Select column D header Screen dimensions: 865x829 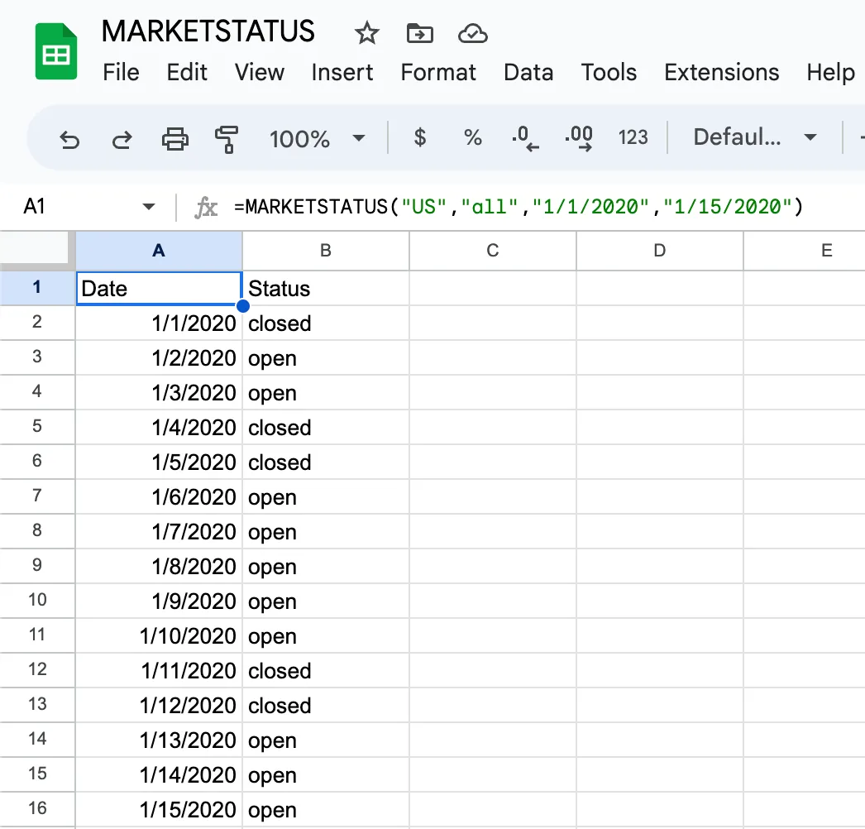[x=660, y=251]
